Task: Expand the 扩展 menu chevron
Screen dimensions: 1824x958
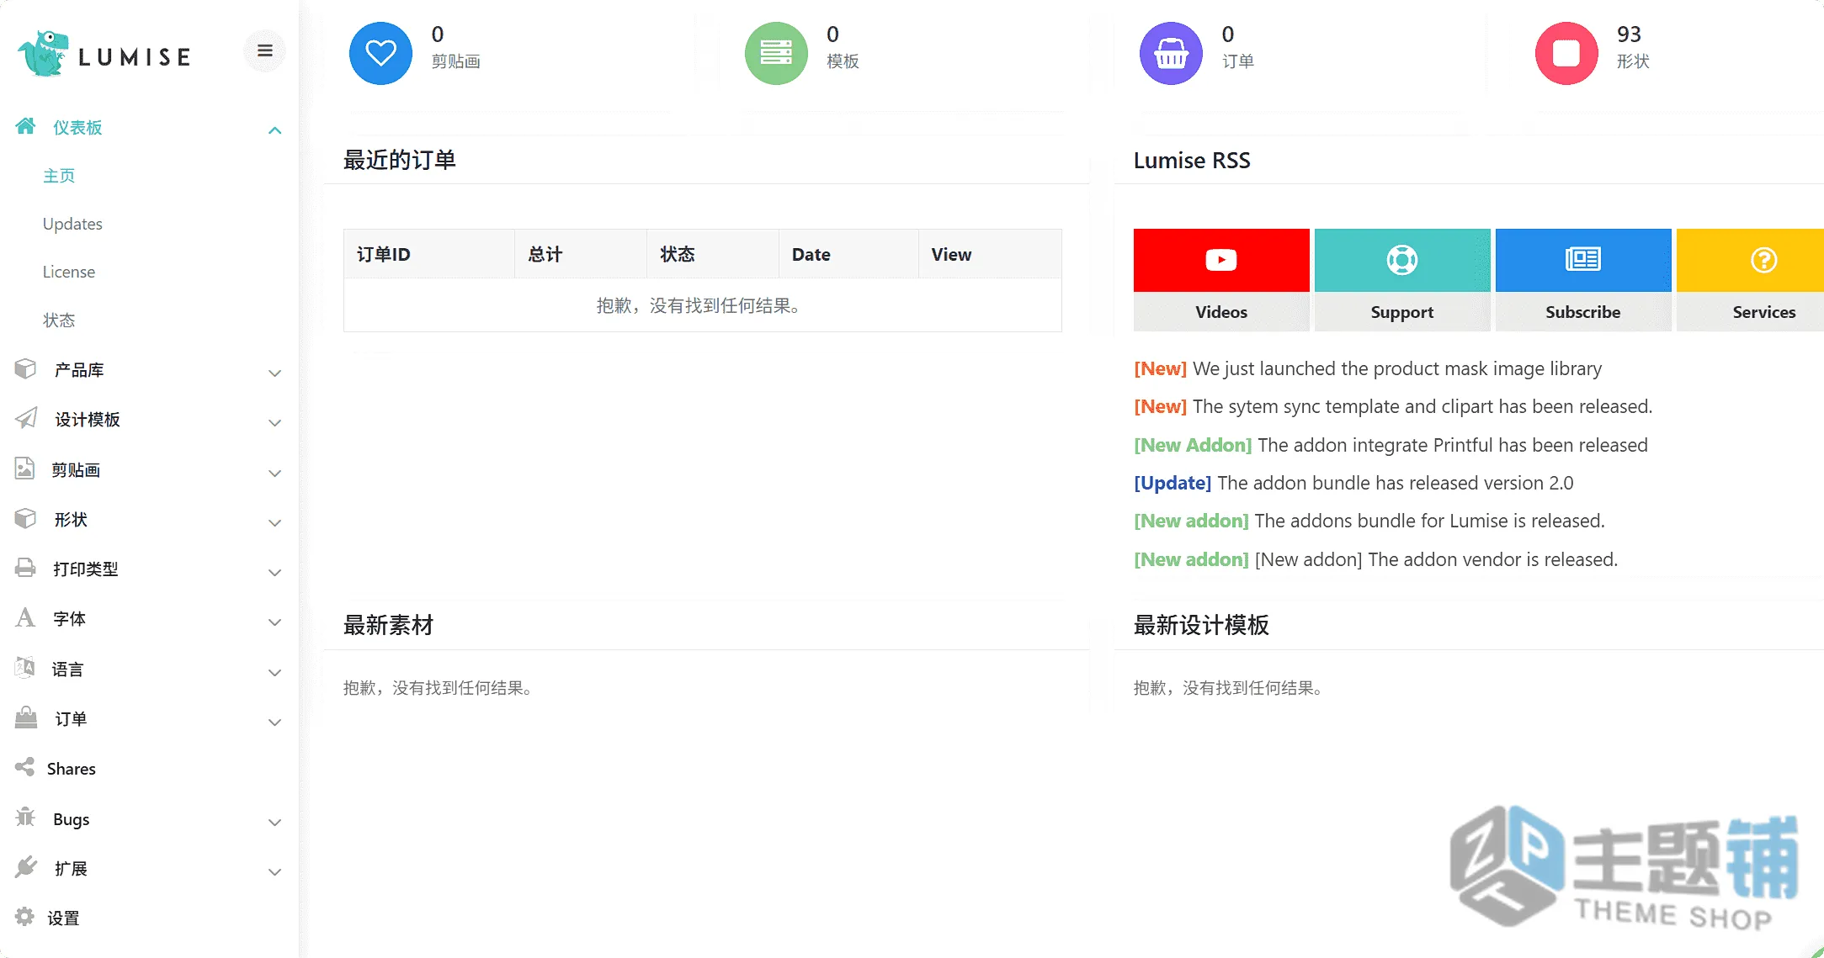Action: tap(274, 871)
